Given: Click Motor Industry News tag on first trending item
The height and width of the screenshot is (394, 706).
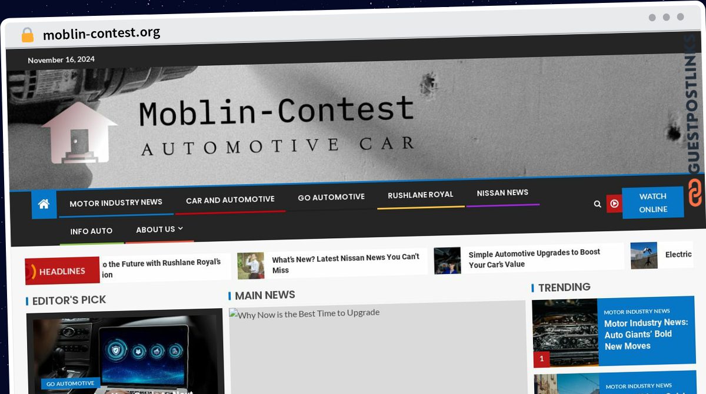Looking at the screenshot, I should [x=637, y=311].
